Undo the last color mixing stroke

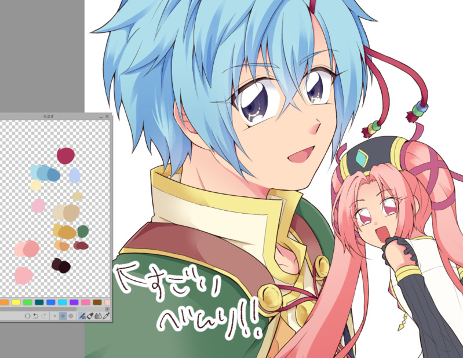coord(36,316)
